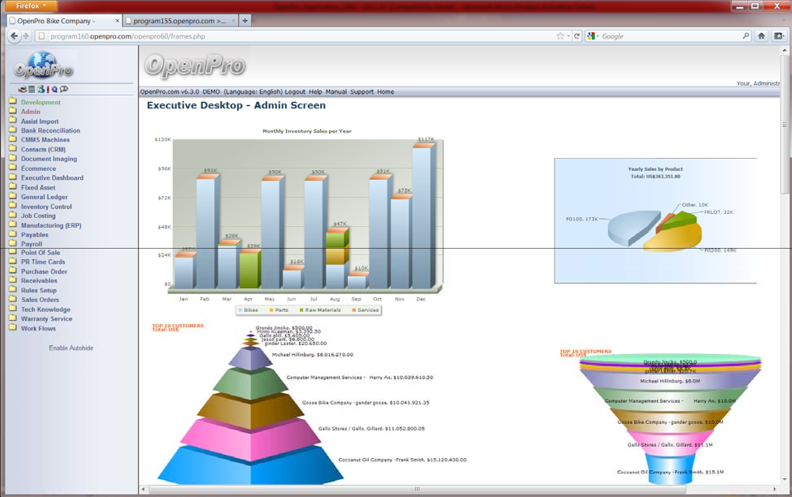The image size is (792, 497).
Task: Toggle Bikes series in chart legend
Action: pyautogui.click(x=248, y=310)
